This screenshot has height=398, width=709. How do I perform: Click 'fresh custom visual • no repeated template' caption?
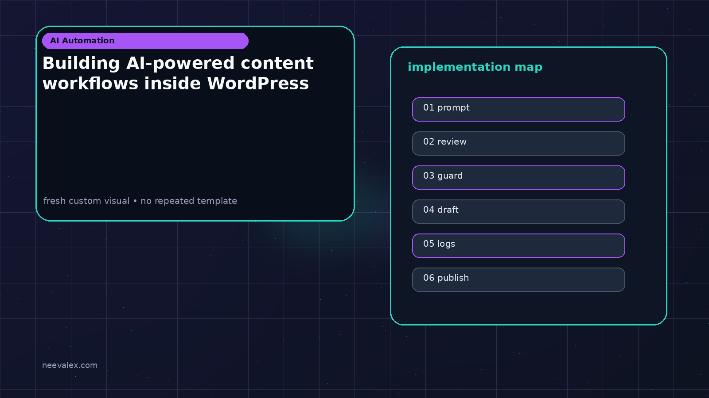click(x=140, y=201)
